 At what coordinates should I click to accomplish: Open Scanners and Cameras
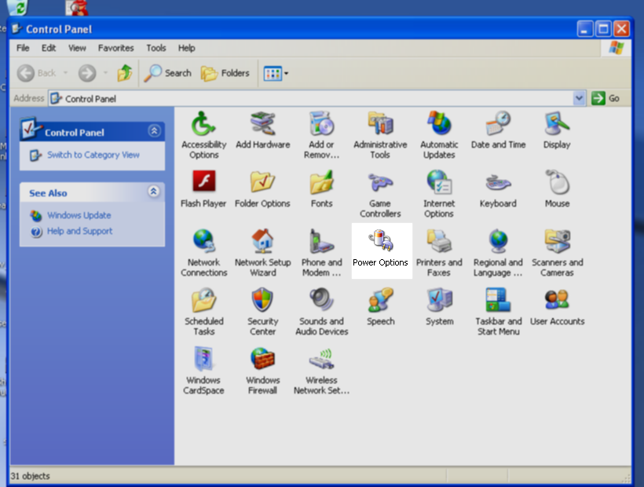click(x=557, y=253)
